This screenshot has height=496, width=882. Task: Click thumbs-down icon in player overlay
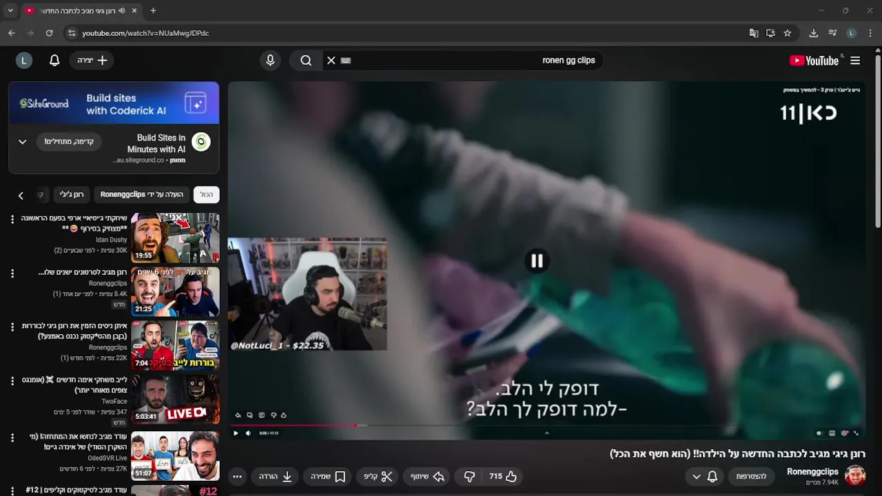click(274, 415)
